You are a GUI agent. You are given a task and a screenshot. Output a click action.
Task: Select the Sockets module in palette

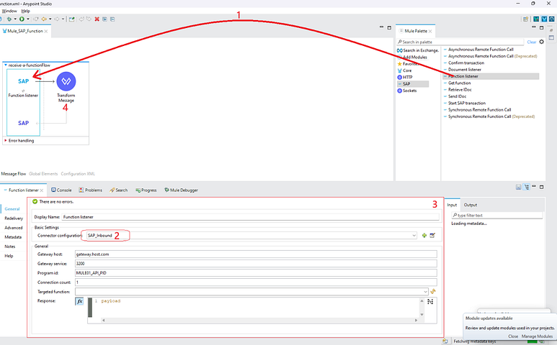pos(407,91)
